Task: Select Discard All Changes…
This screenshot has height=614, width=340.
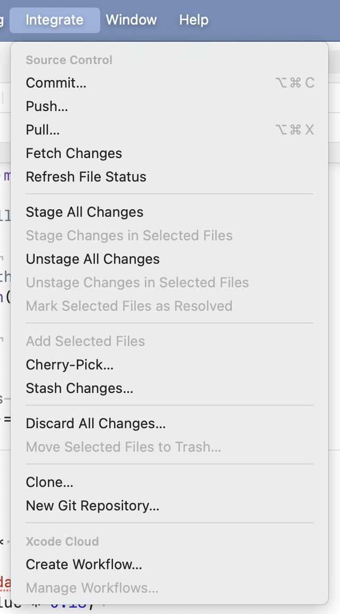Action: coord(95,423)
